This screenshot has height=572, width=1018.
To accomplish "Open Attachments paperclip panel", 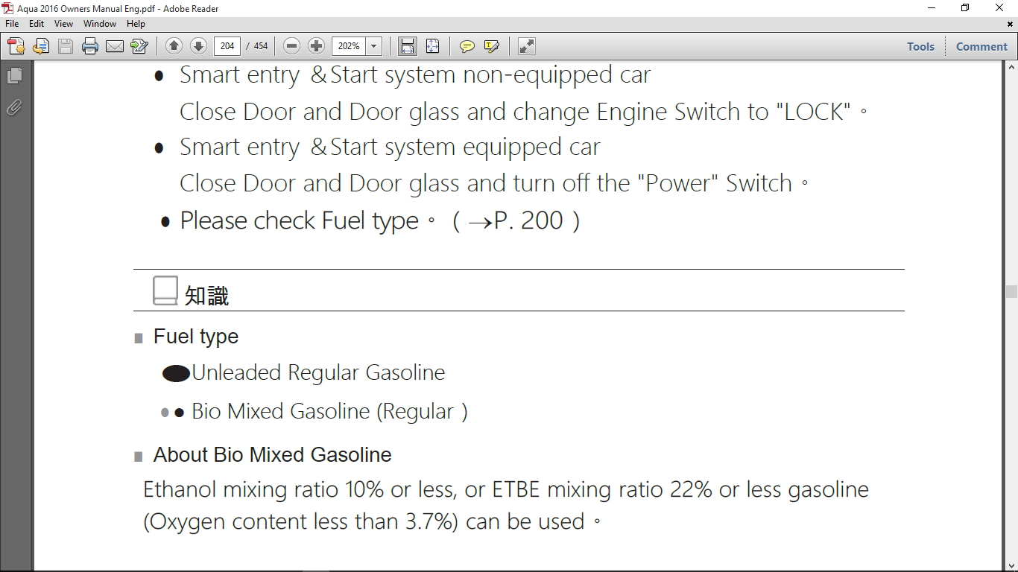I will 14,108.
